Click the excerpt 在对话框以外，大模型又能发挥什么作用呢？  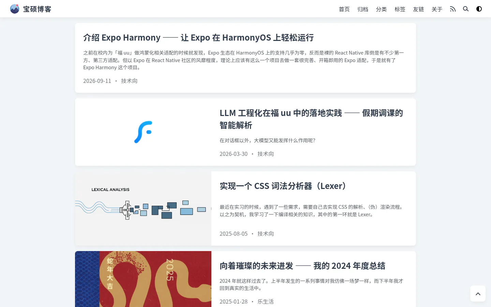pos(268,140)
